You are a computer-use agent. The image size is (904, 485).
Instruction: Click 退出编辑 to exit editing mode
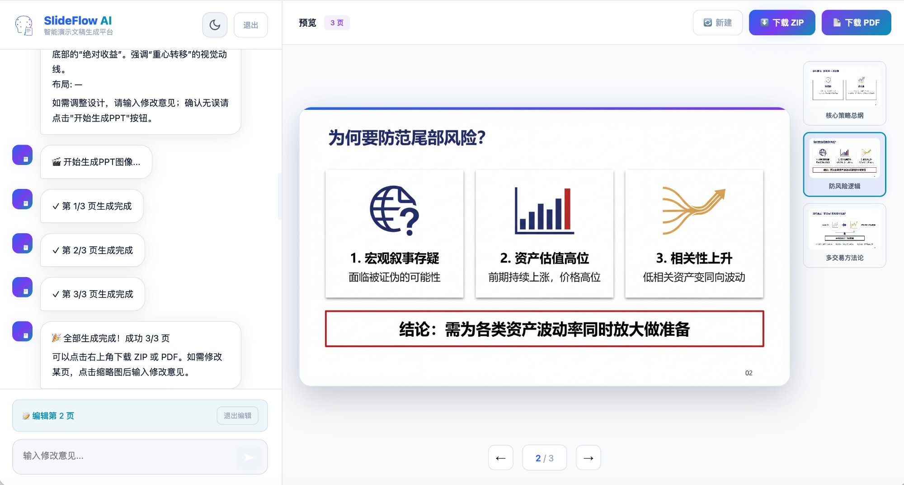(x=237, y=415)
